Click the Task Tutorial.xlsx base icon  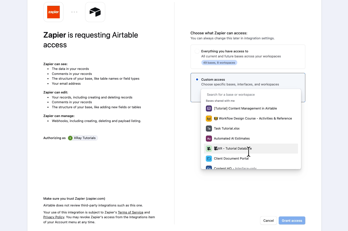[x=209, y=129]
